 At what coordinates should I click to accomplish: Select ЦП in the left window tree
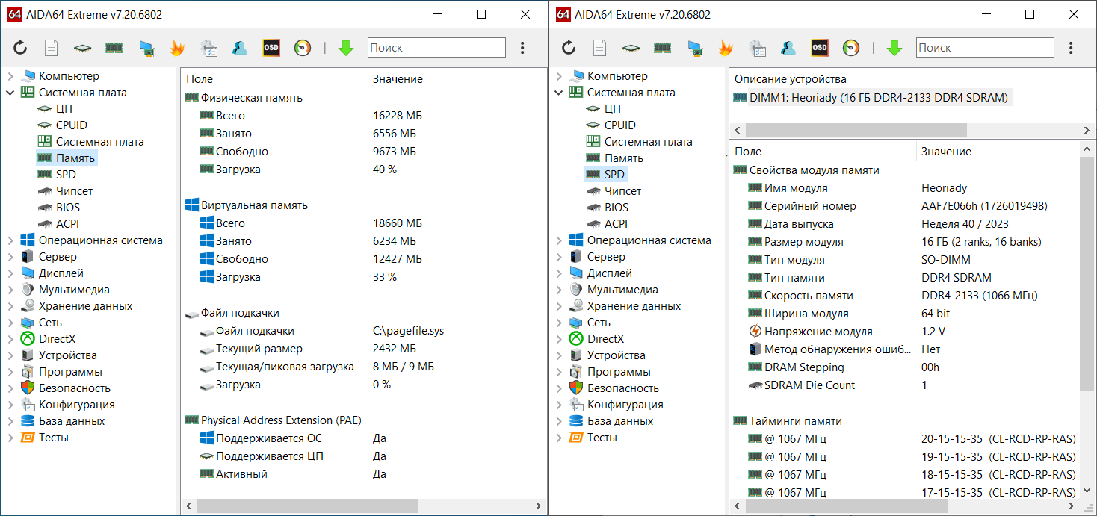[64, 109]
